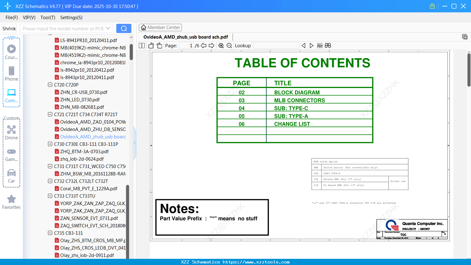Collapse the file tree panel handle
Image resolution: width=471 pixels, height=265 pixels.
point(135,143)
